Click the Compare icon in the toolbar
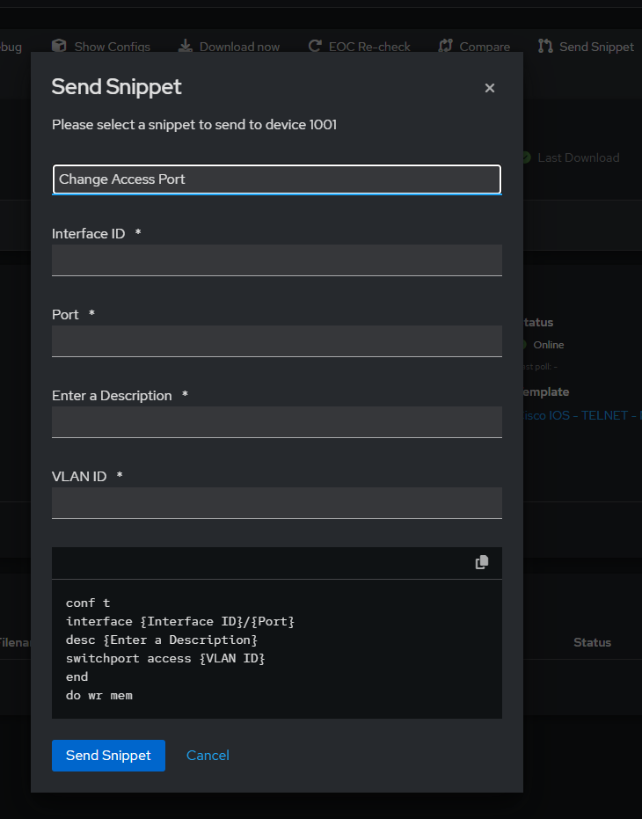 click(x=445, y=46)
